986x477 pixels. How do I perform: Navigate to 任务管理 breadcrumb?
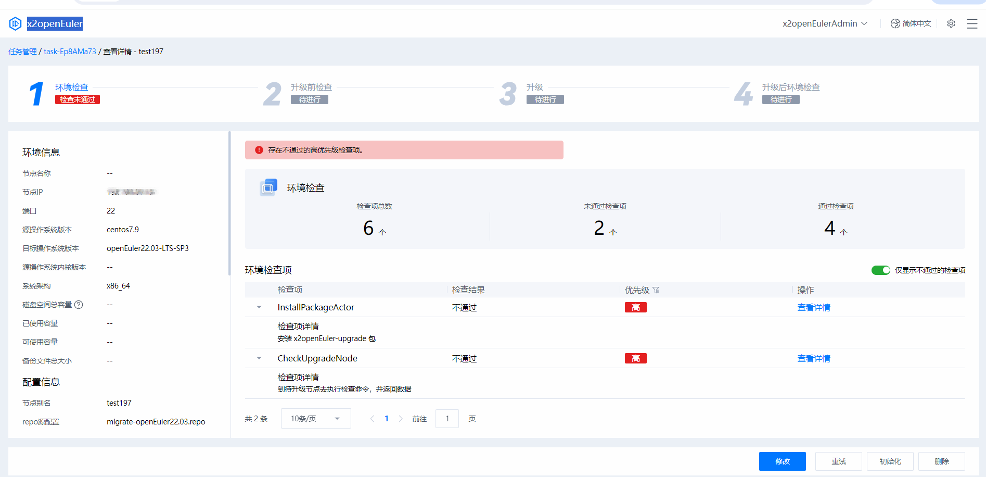tap(22, 52)
